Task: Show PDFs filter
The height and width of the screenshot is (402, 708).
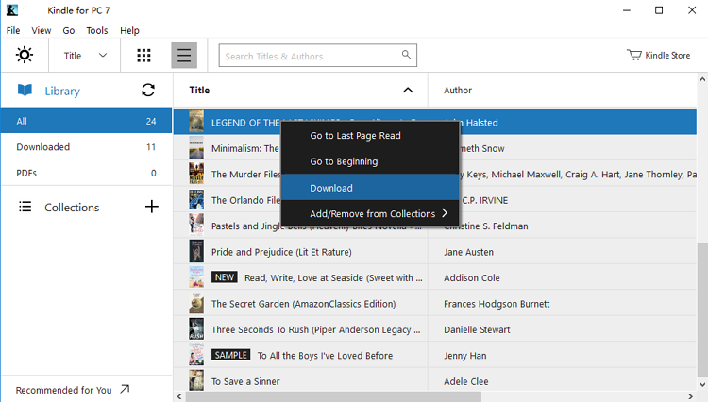Action: tap(86, 173)
